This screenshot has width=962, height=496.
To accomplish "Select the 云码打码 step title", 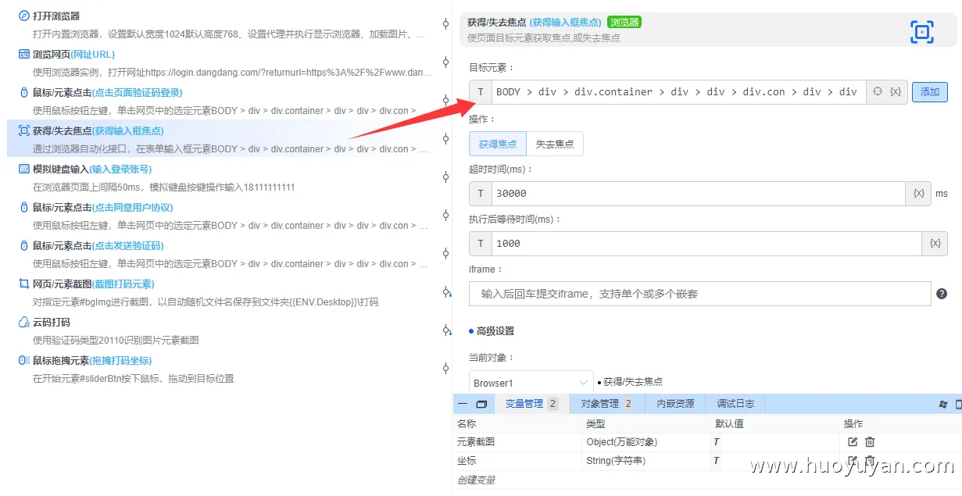I will [52, 322].
